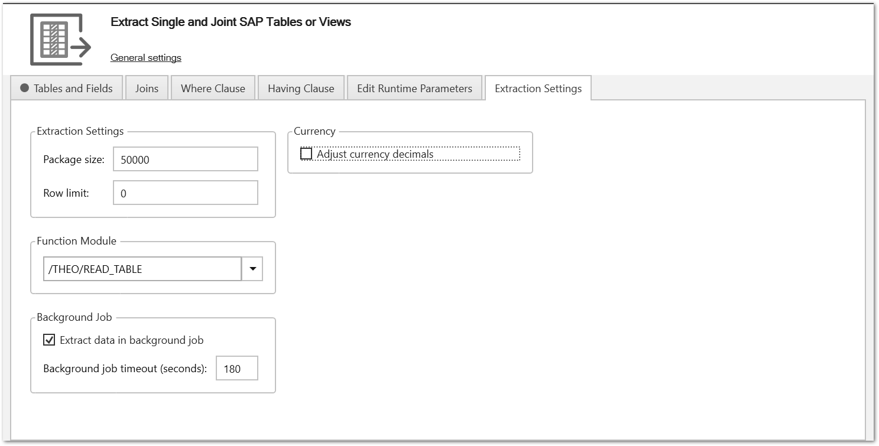Click the /THEO/READ_TABLE combo box field

click(142, 269)
